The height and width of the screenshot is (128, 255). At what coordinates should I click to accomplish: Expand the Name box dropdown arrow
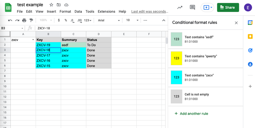pos(22,28)
